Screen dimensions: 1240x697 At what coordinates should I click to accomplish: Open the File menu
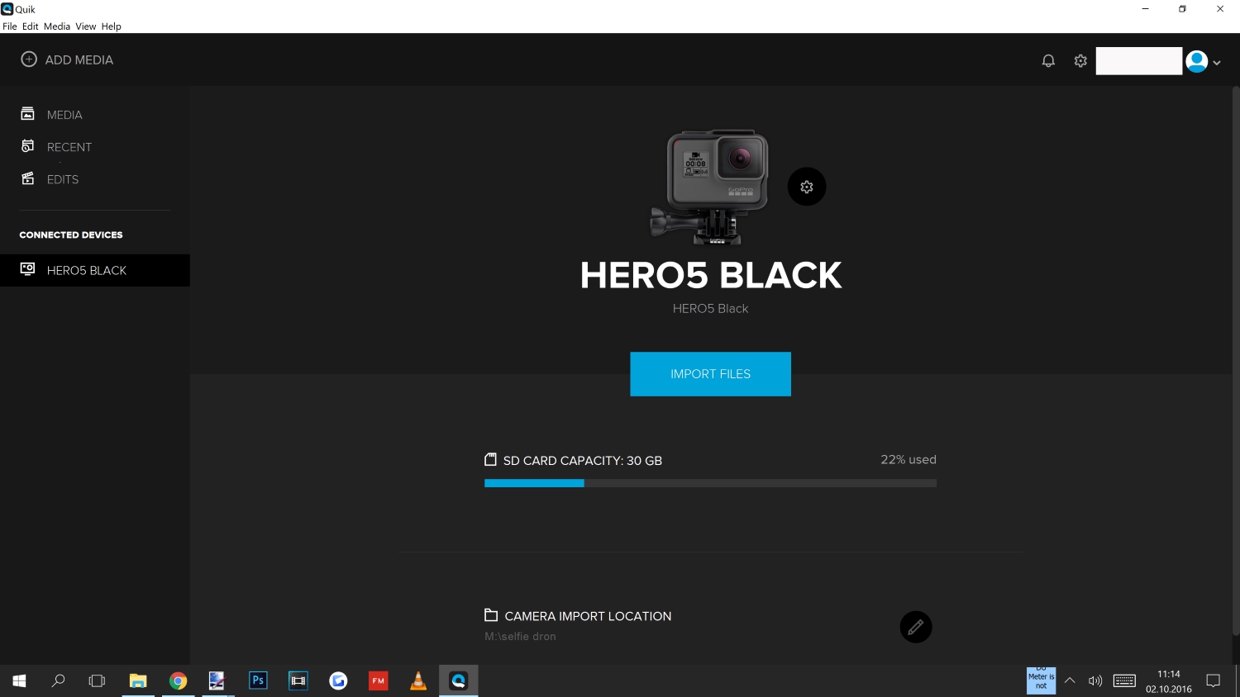tap(10, 26)
